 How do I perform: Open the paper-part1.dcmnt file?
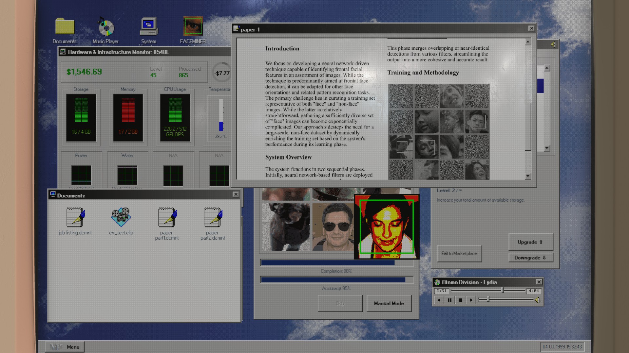pyautogui.click(x=167, y=218)
